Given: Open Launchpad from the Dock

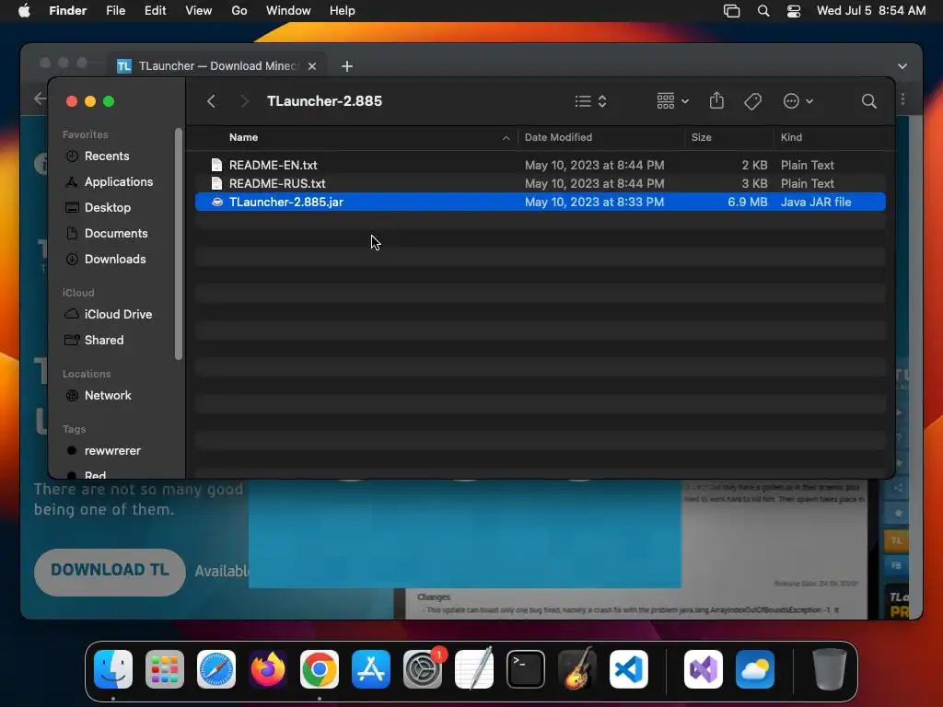Looking at the screenshot, I should pyautogui.click(x=165, y=669).
